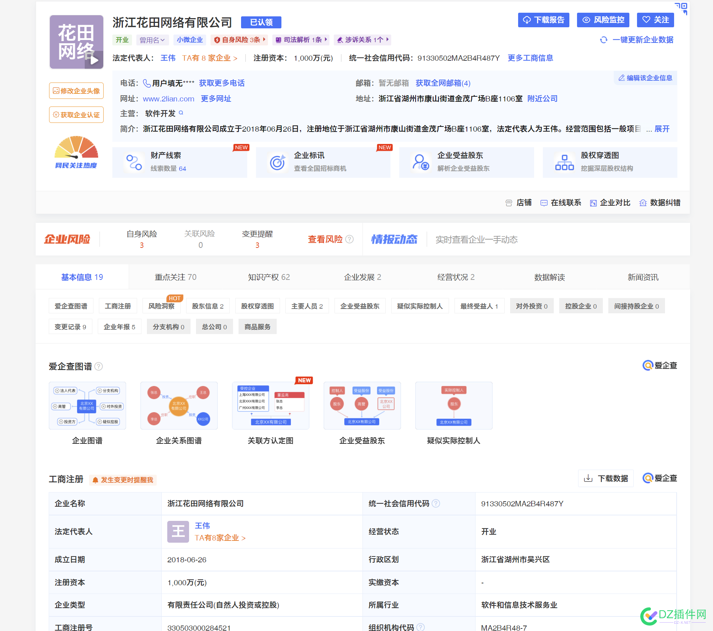Click the help icon beside 组织机构代码
Screen dimensions: 713x631
pos(420,627)
